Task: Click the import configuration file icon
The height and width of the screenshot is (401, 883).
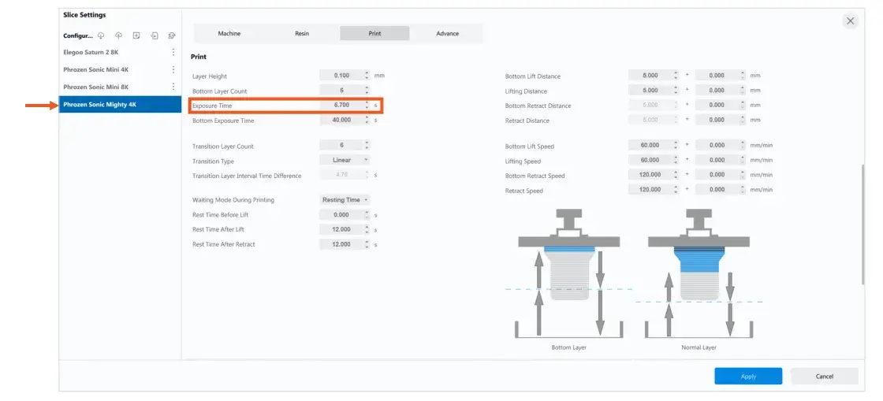Action: point(155,35)
